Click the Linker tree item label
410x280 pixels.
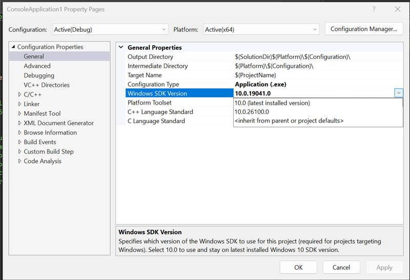point(32,104)
